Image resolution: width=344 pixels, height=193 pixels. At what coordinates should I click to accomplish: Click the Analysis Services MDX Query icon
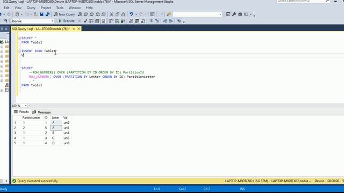(x=86, y=14)
